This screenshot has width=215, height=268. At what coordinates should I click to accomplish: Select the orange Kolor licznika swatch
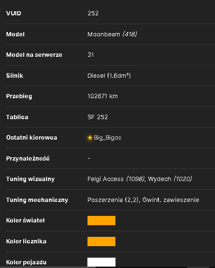tap(101, 241)
